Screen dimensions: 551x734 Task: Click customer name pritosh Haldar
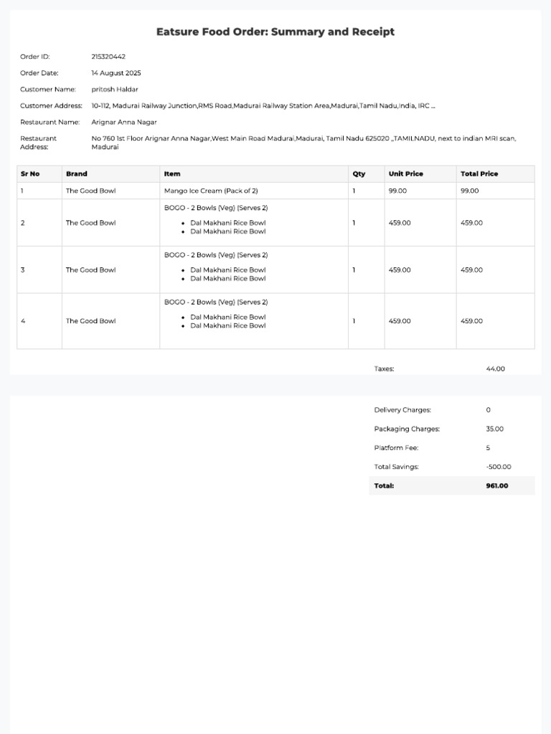pos(115,90)
